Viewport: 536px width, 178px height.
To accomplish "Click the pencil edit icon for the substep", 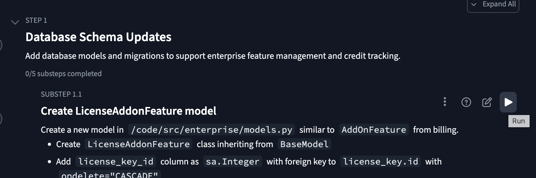I will [x=487, y=102].
